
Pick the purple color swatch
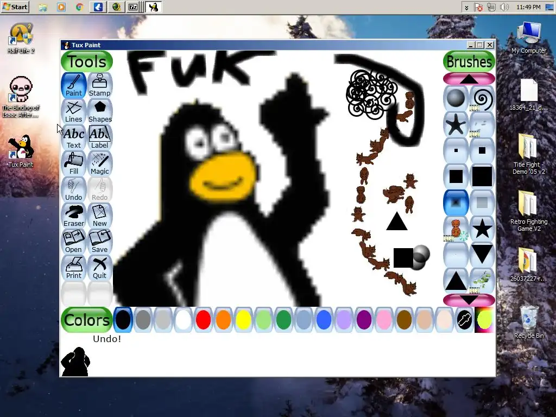364,319
